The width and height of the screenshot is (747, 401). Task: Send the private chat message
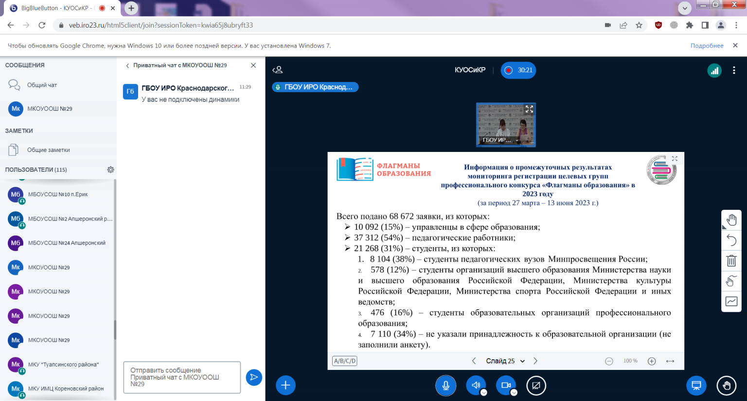tap(254, 377)
